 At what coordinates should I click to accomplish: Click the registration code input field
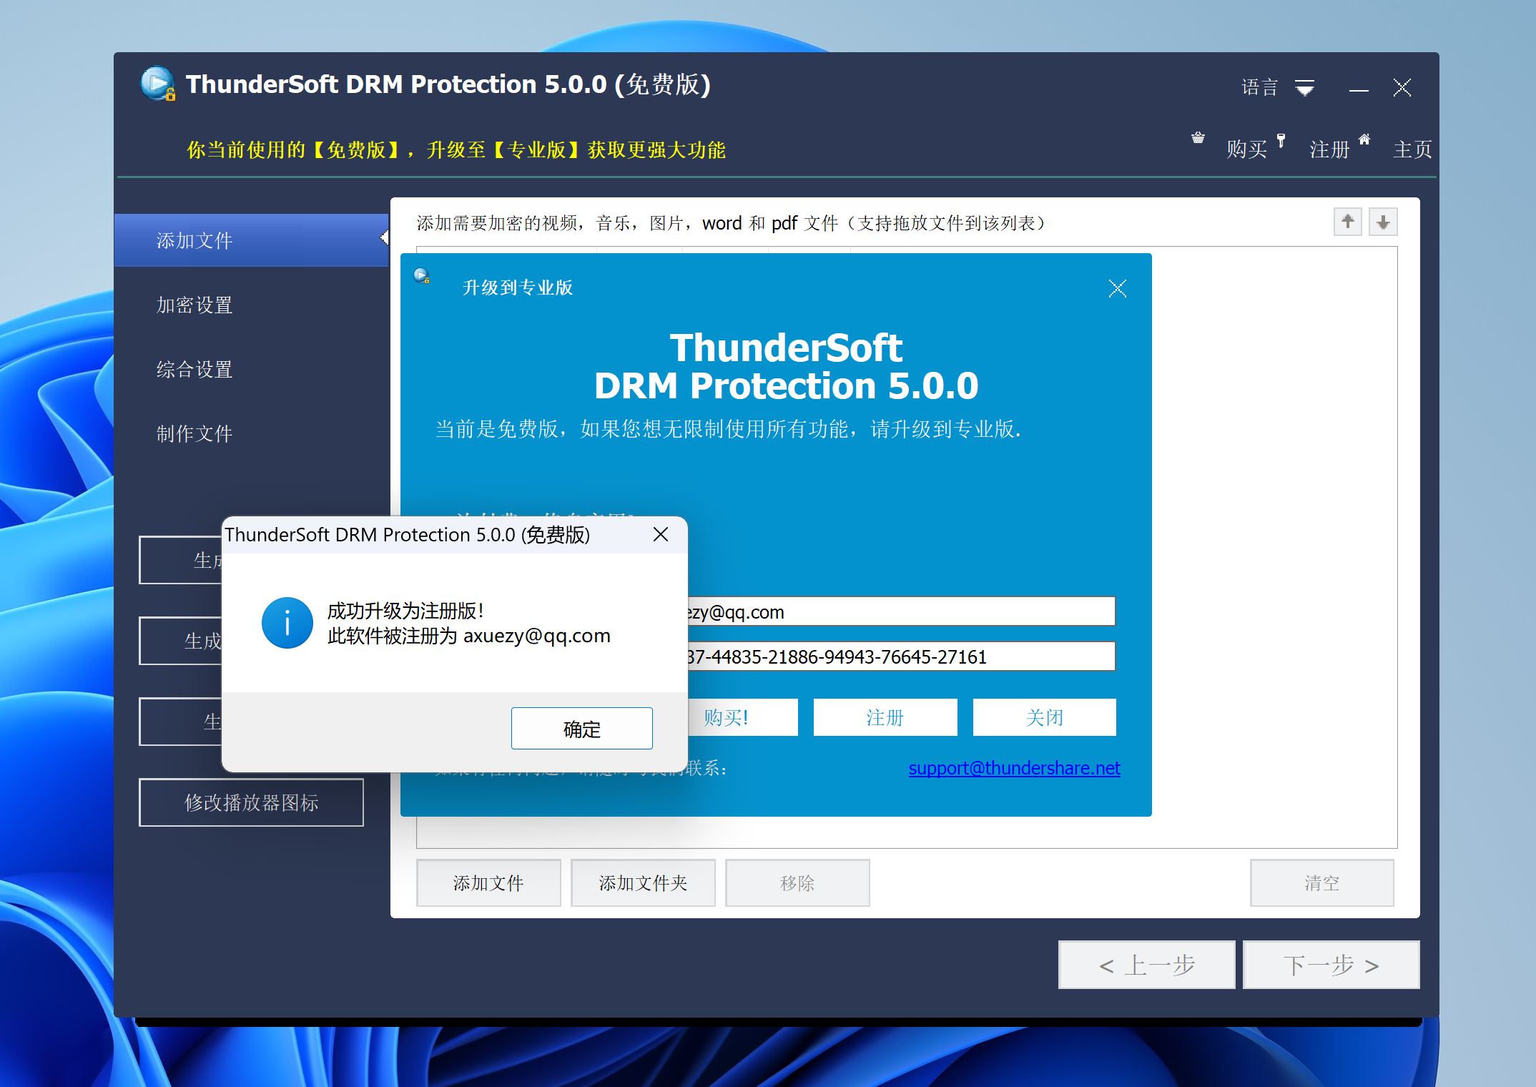pos(900,656)
